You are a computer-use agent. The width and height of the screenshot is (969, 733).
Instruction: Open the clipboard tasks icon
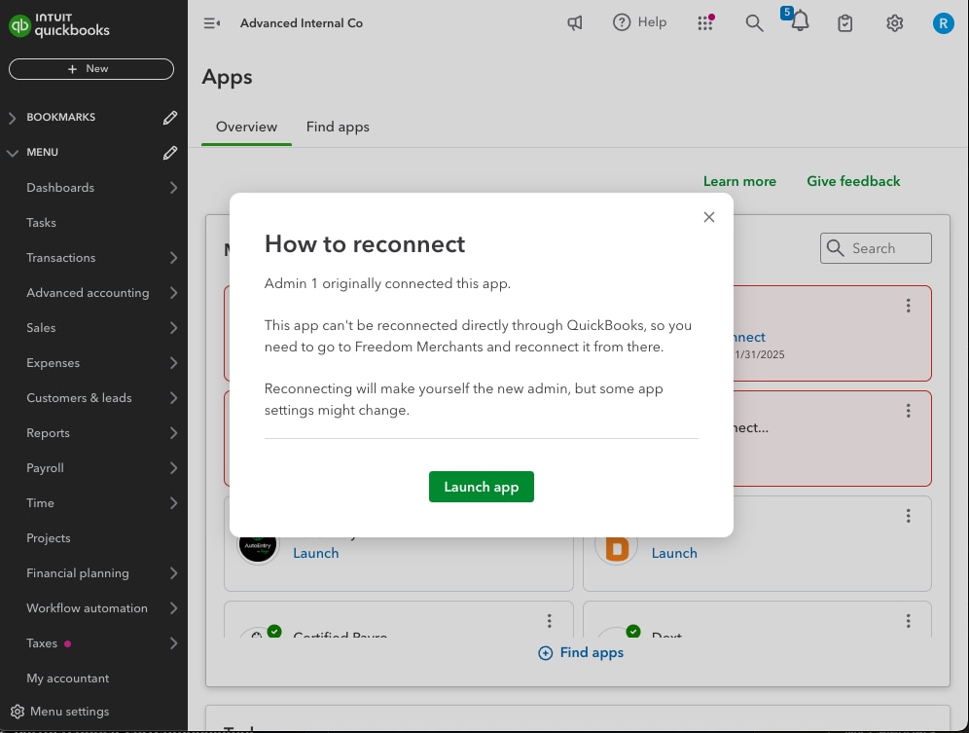(844, 23)
